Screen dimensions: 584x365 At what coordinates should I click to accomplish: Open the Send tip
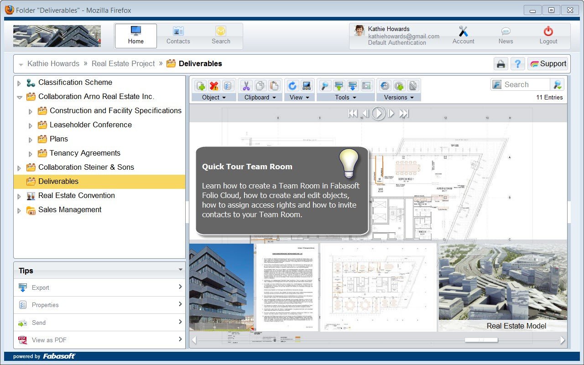point(99,323)
